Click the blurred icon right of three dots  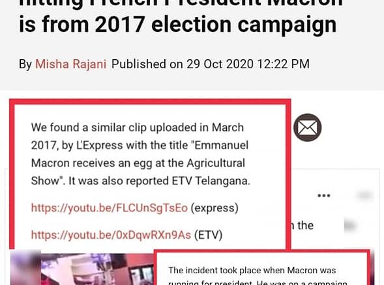pyautogui.click(x=364, y=195)
